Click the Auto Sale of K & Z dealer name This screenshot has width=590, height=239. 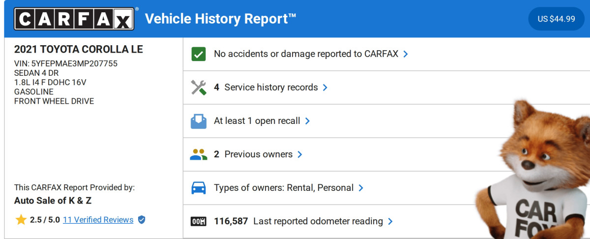[x=53, y=201]
